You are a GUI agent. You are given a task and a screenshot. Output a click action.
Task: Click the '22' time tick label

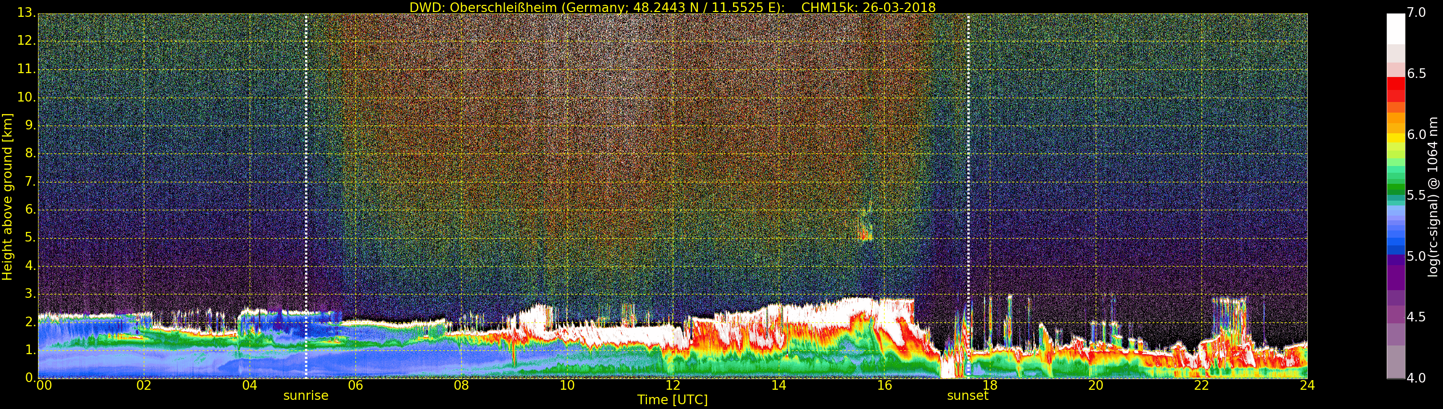coord(1202,385)
